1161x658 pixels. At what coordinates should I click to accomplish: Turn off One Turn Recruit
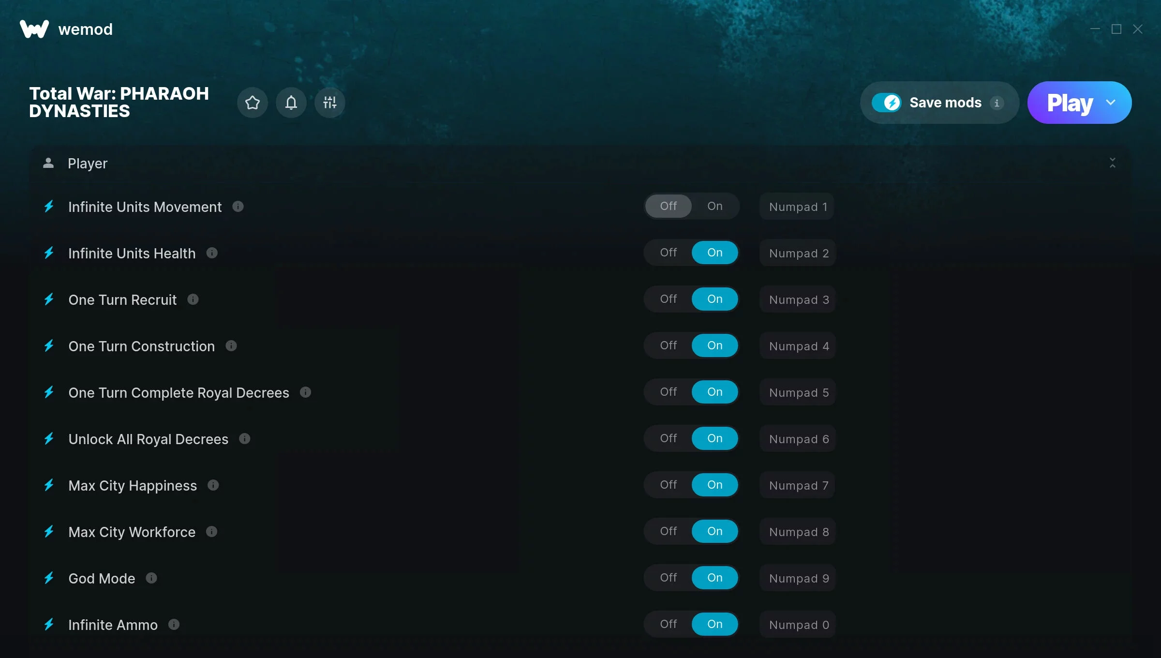(669, 299)
